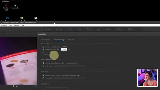
Task: Open the Chrome shield icon on the desktop
Action: point(21,18)
